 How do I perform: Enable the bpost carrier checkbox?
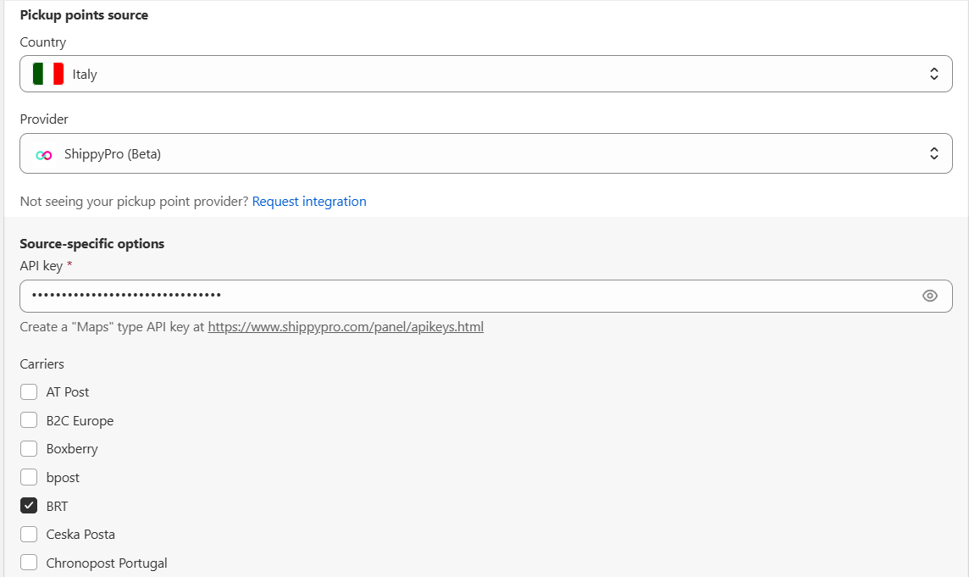point(29,477)
